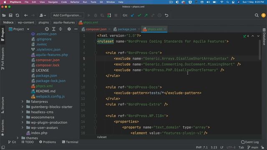Expand the wp-user-avatars folder
This screenshot has width=267, height=150.
click(x=22, y=127)
